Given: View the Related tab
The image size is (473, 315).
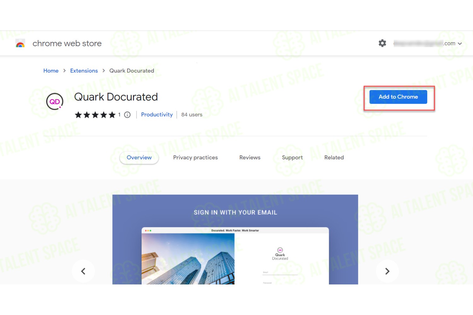Looking at the screenshot, I should coord(334,157).
